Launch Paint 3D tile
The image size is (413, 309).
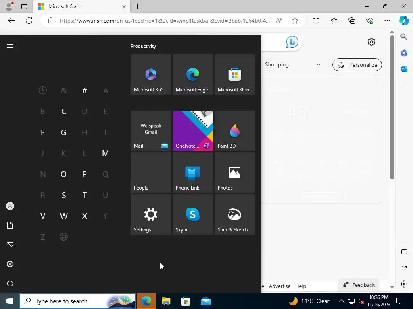pos(235,131)
